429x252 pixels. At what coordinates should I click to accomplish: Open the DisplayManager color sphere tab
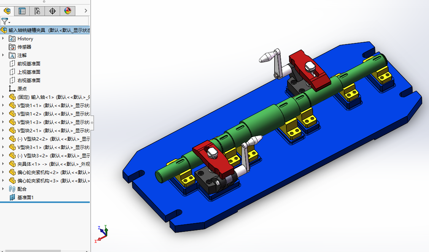point(68,11)
